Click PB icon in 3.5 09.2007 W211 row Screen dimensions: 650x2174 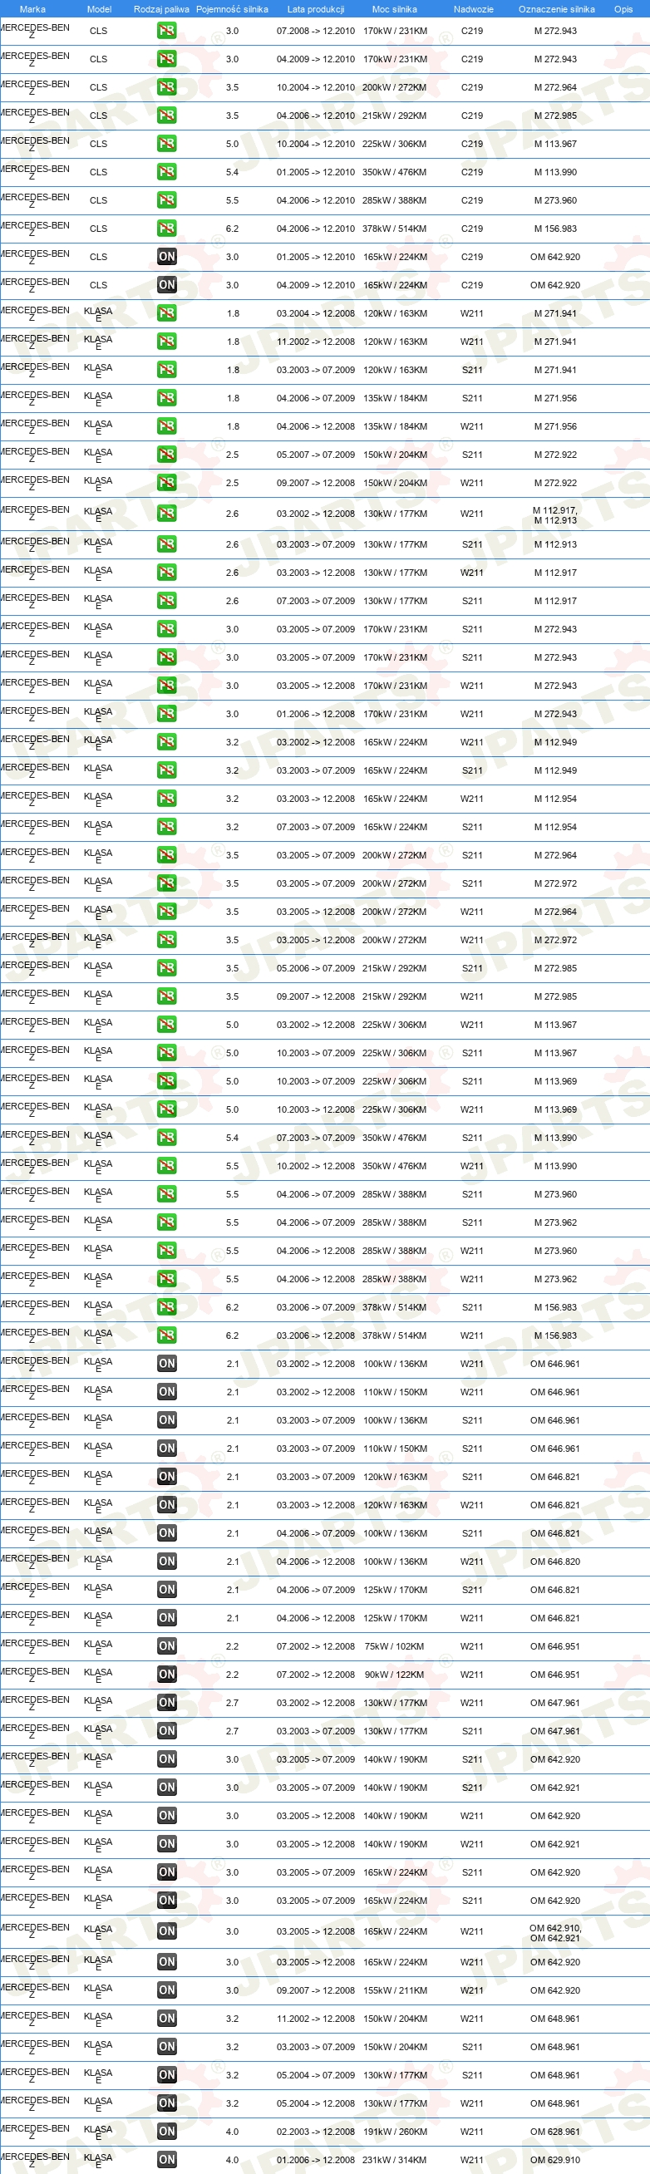(167, 997)
